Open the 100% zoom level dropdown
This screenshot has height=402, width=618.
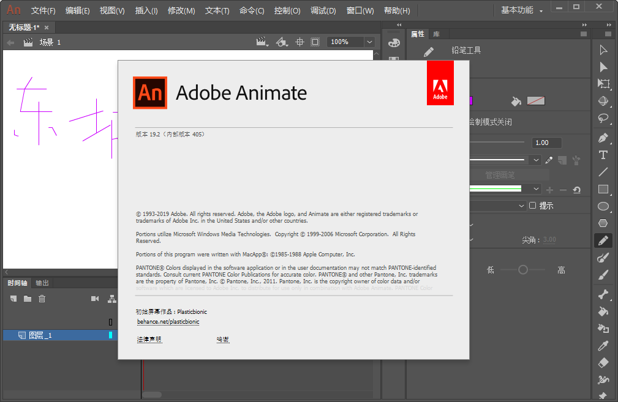(349, 42)
